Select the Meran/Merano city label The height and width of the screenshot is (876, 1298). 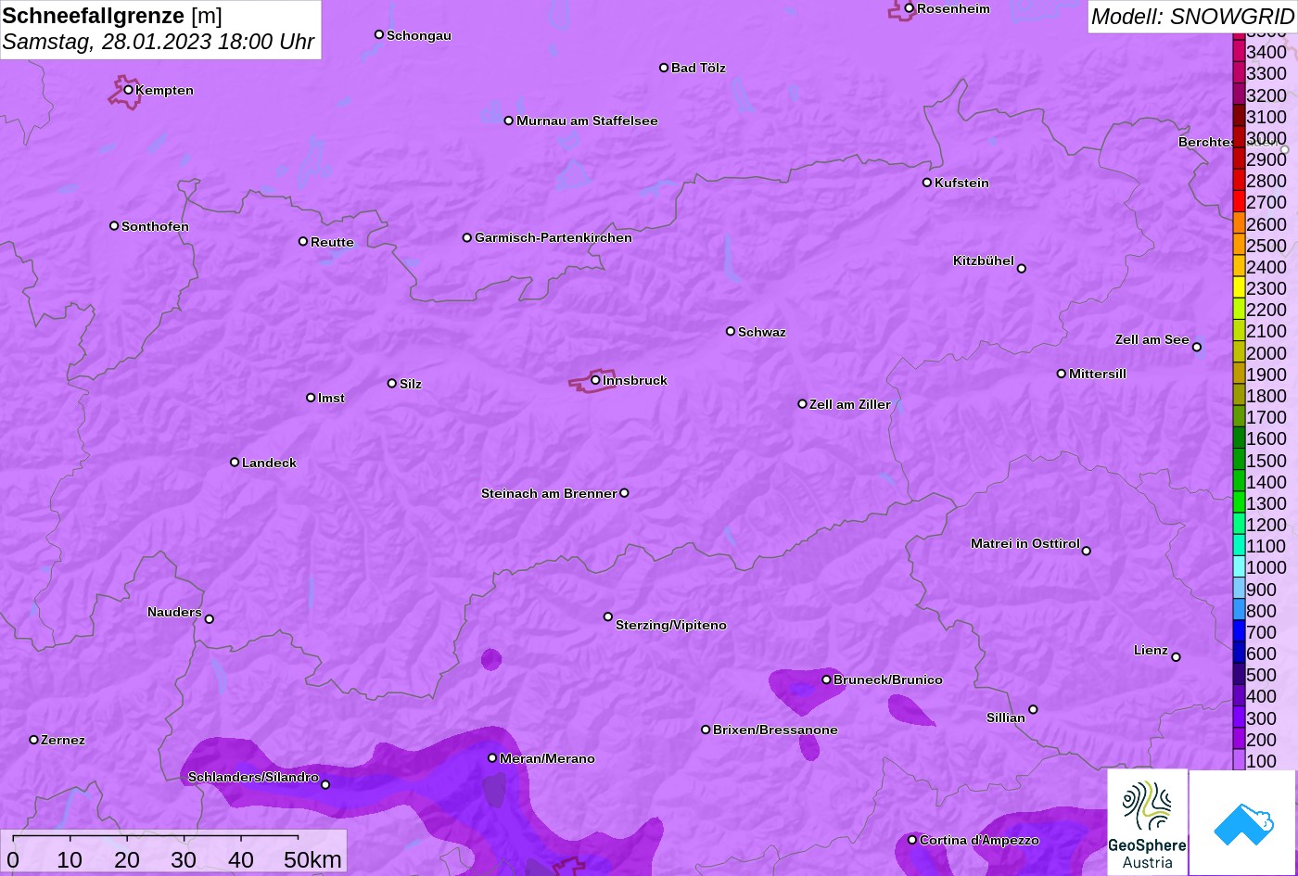[547, 758]
